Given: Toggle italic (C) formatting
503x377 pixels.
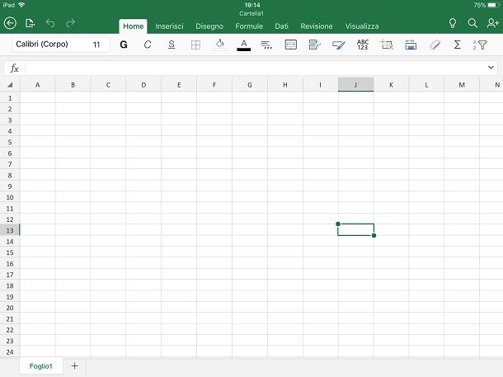Looking at the screenshot, I should tap(148, 45).
